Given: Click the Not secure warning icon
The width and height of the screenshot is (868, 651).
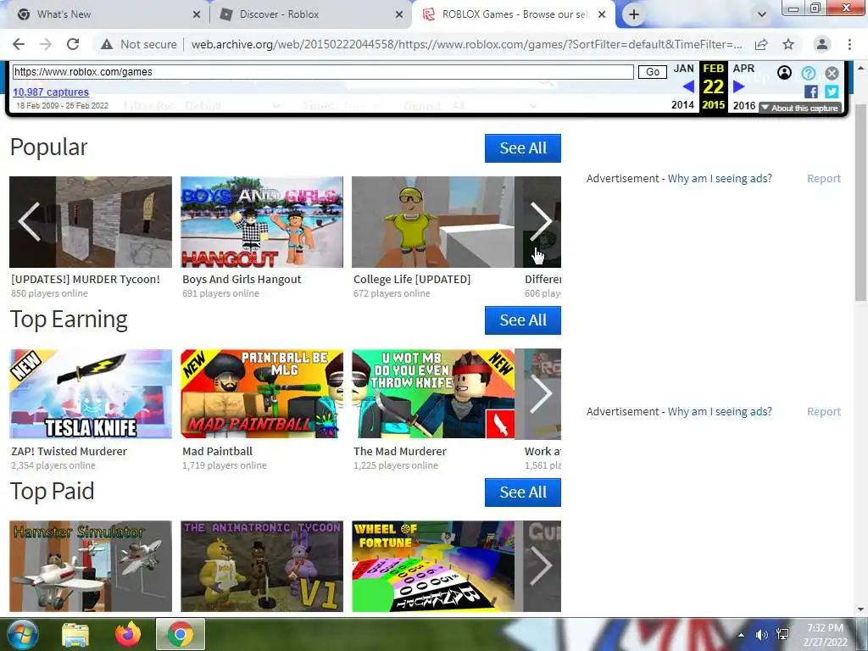Looking at the screenshot, I should [106, 44].
